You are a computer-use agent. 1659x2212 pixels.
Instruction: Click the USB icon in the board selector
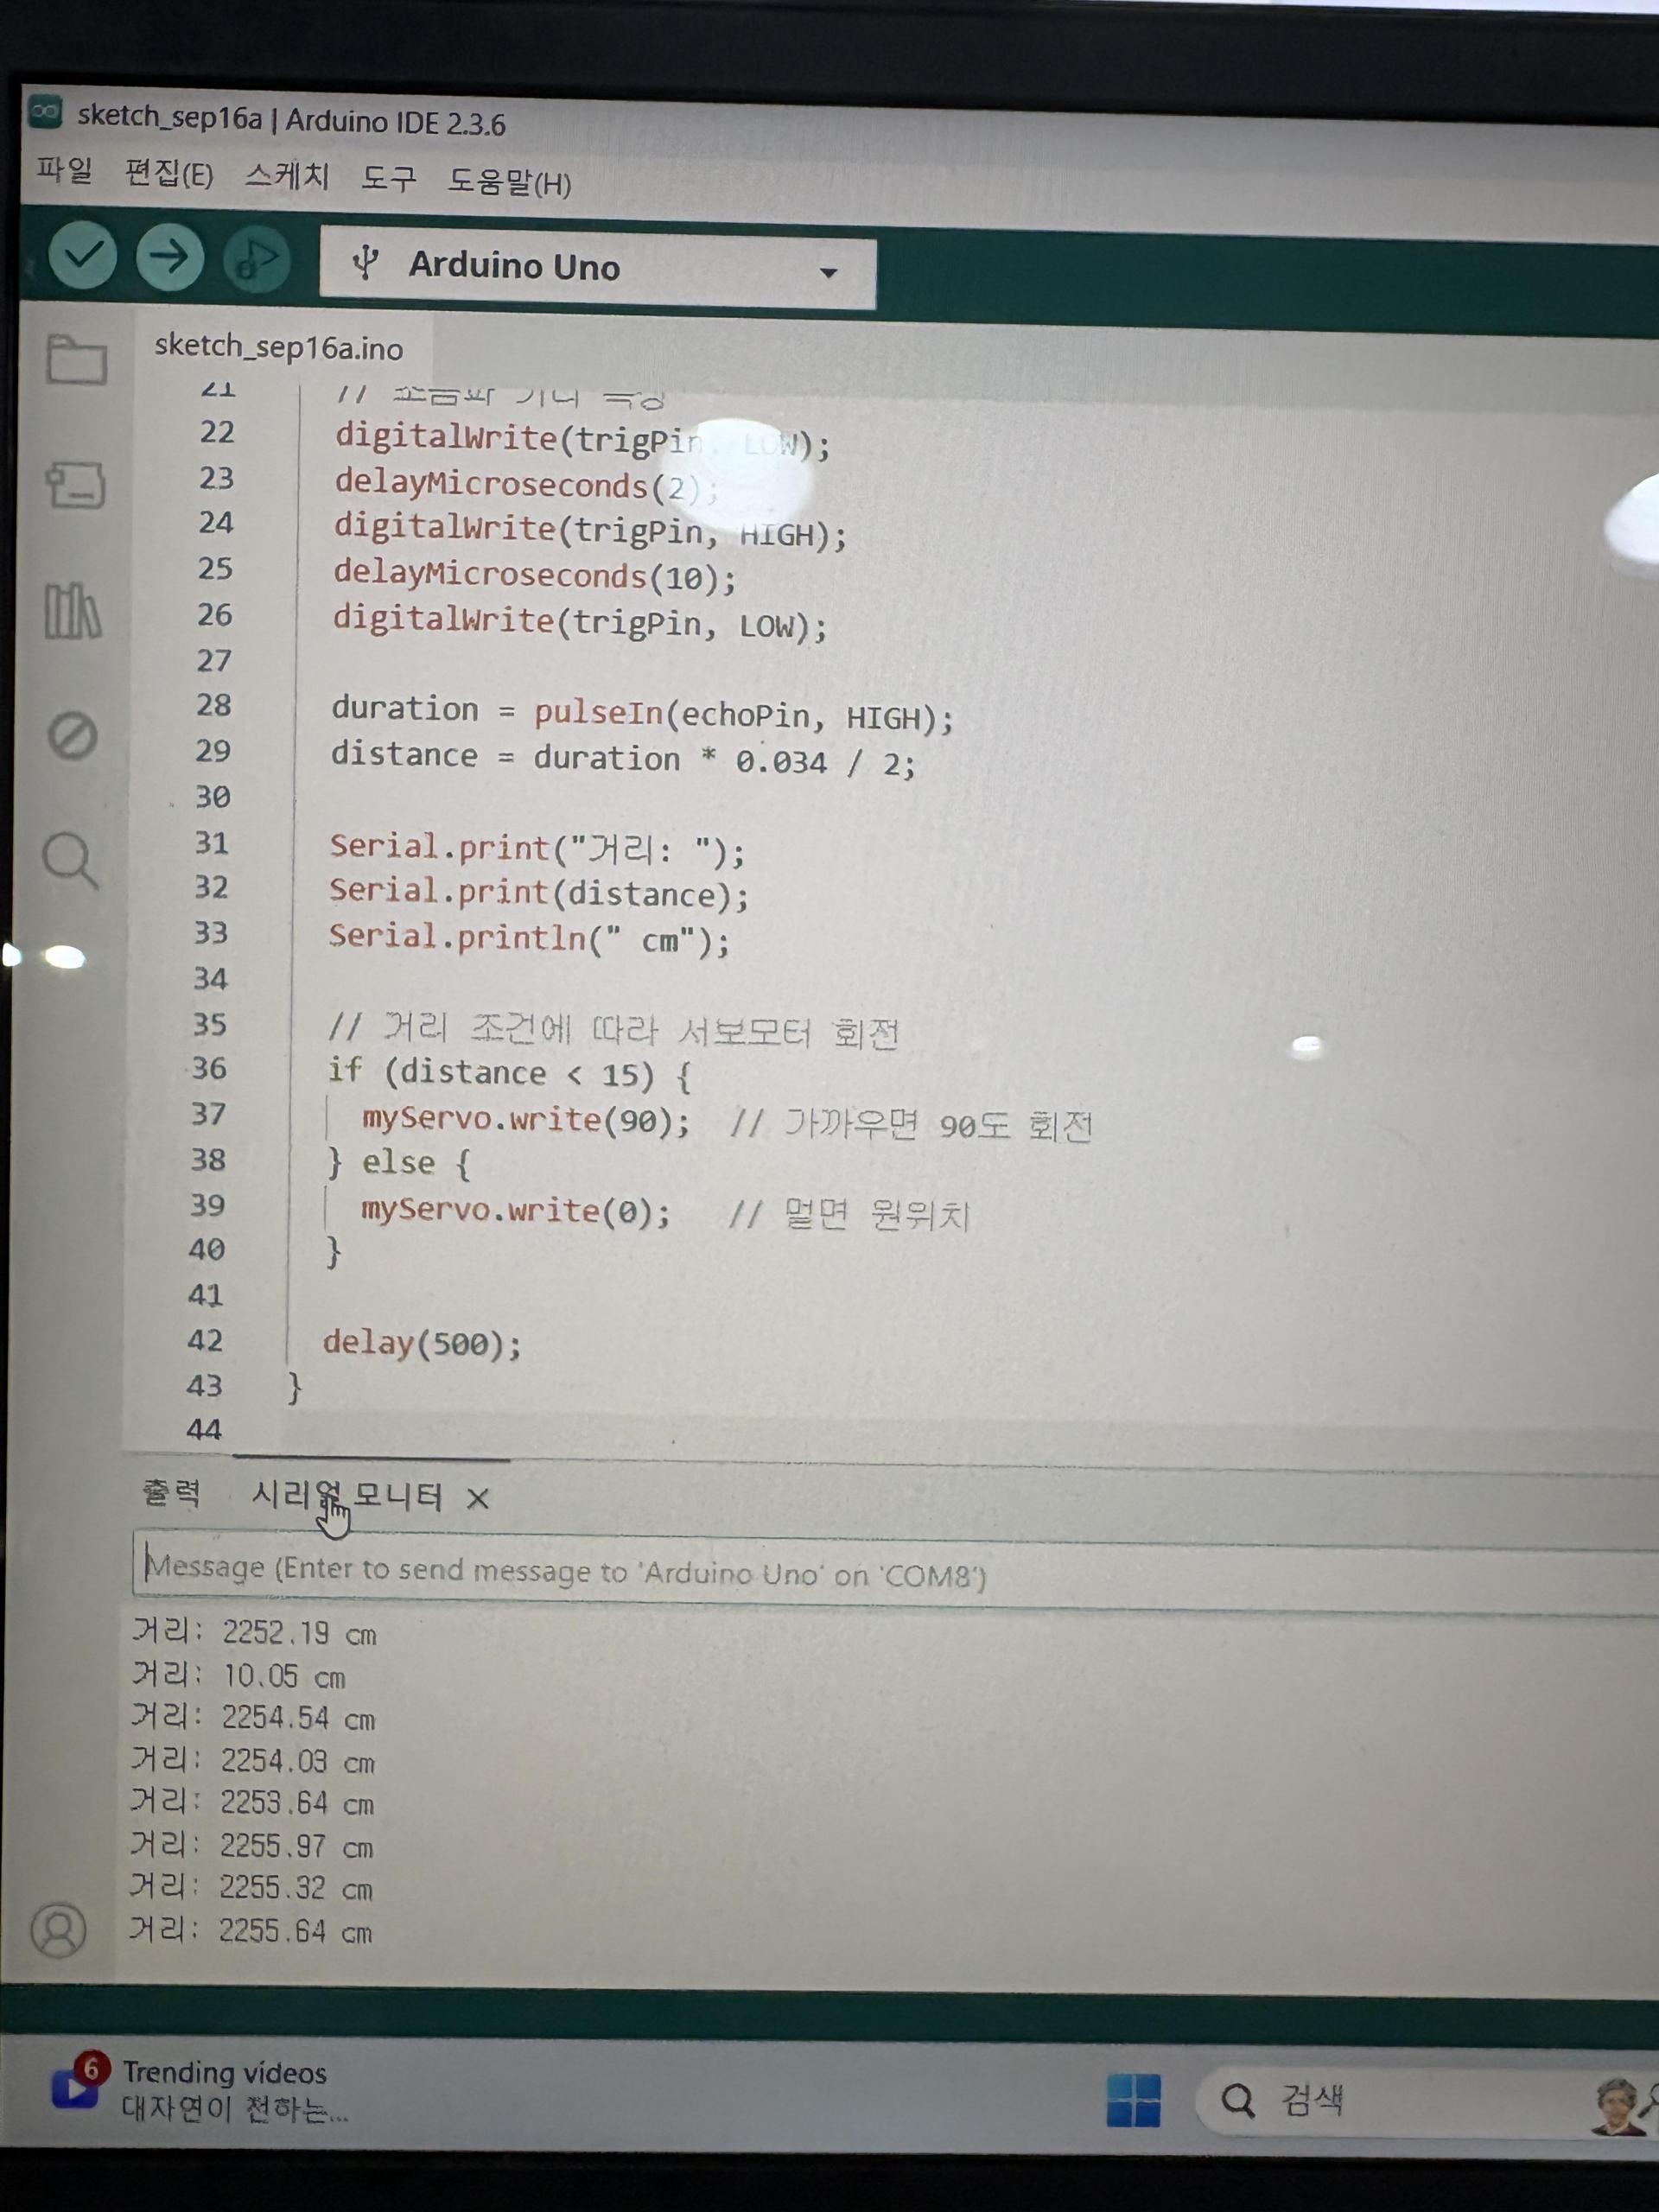coord(366,263)
